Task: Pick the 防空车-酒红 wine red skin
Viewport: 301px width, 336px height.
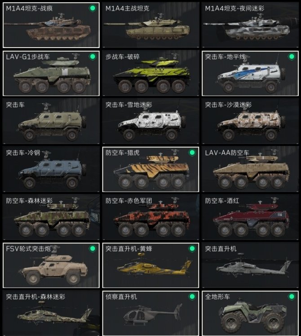Action: pos(250,217)
